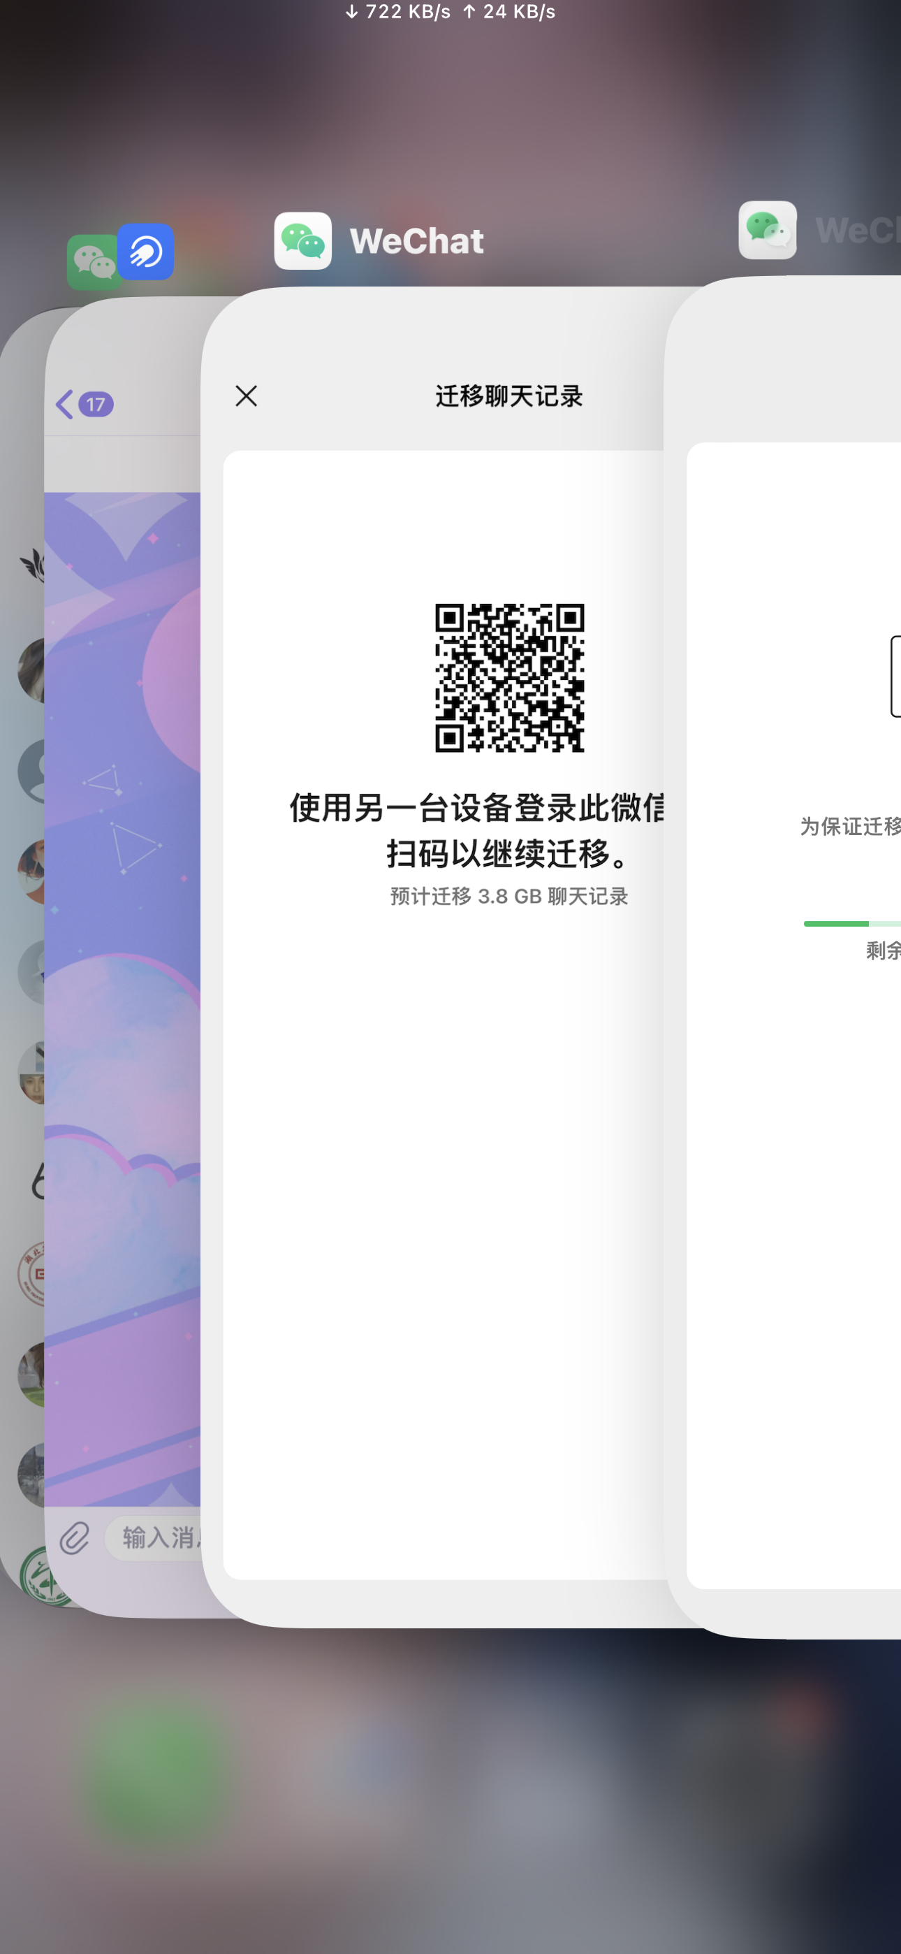The image size is (901, 1954).
Task: Close the chat migration screen with X
Action: pyautogui.click(x=246, y=395)
